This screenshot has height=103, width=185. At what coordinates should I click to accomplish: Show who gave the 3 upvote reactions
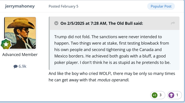pyautogui.click(x=160, y=95)
